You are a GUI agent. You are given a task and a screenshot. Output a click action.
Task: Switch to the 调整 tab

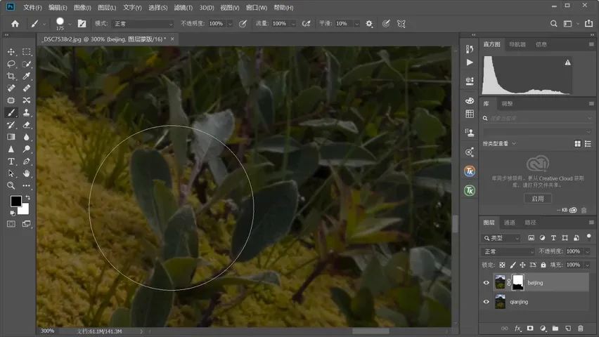point(507,104)
